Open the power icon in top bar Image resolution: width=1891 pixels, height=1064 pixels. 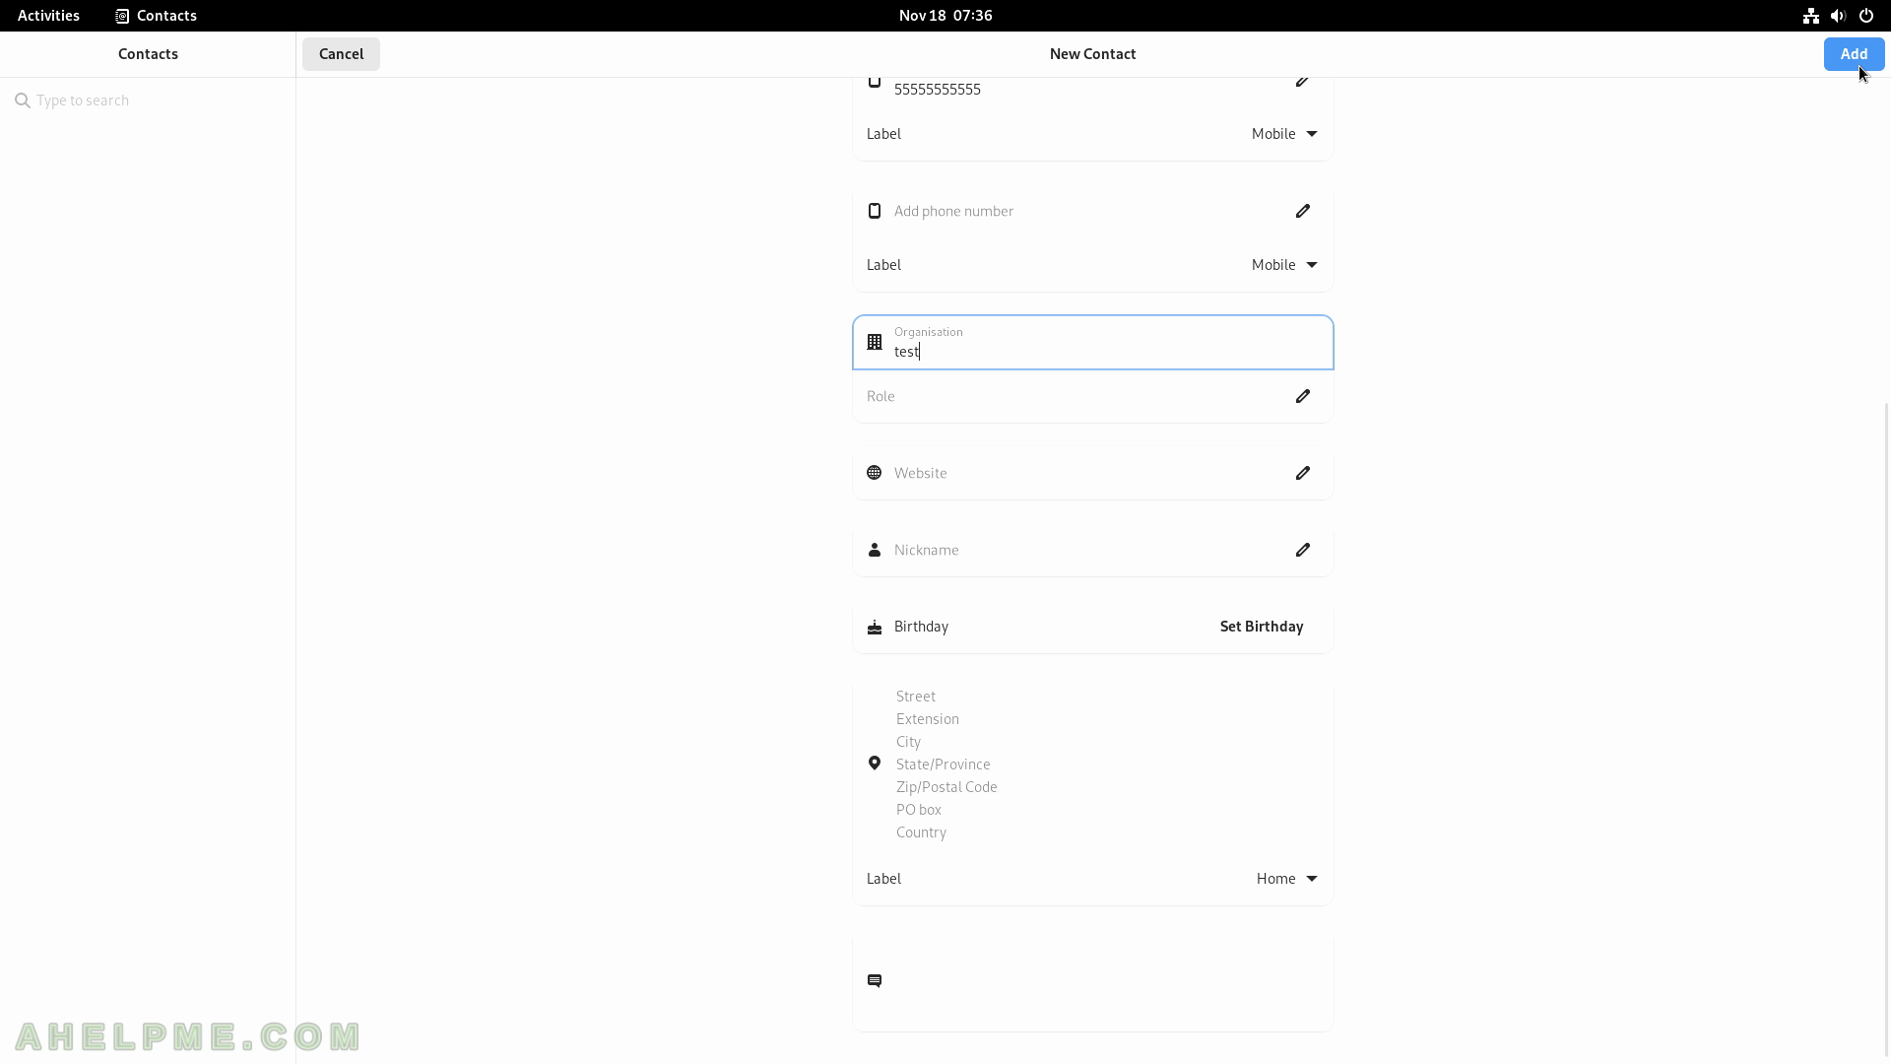pyautogui.click(x=1865, y=16)
